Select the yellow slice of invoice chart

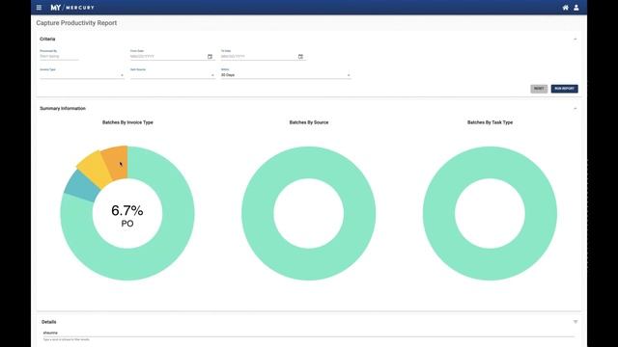coord(95,170)
